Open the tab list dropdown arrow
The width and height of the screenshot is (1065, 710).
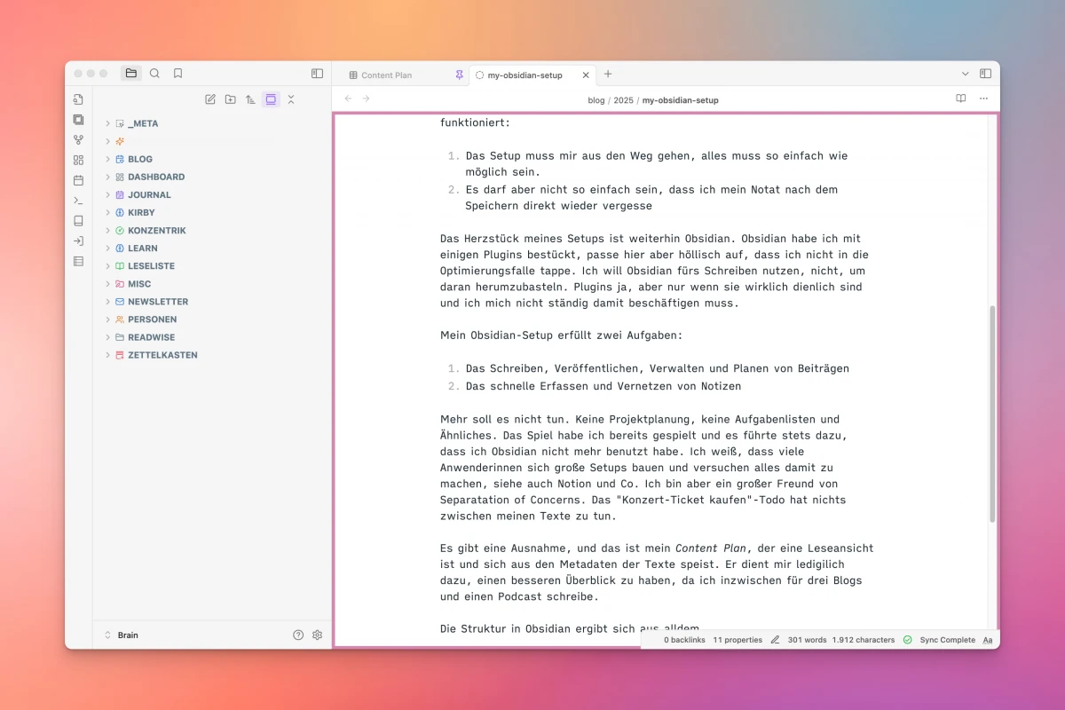pos(966,74)
